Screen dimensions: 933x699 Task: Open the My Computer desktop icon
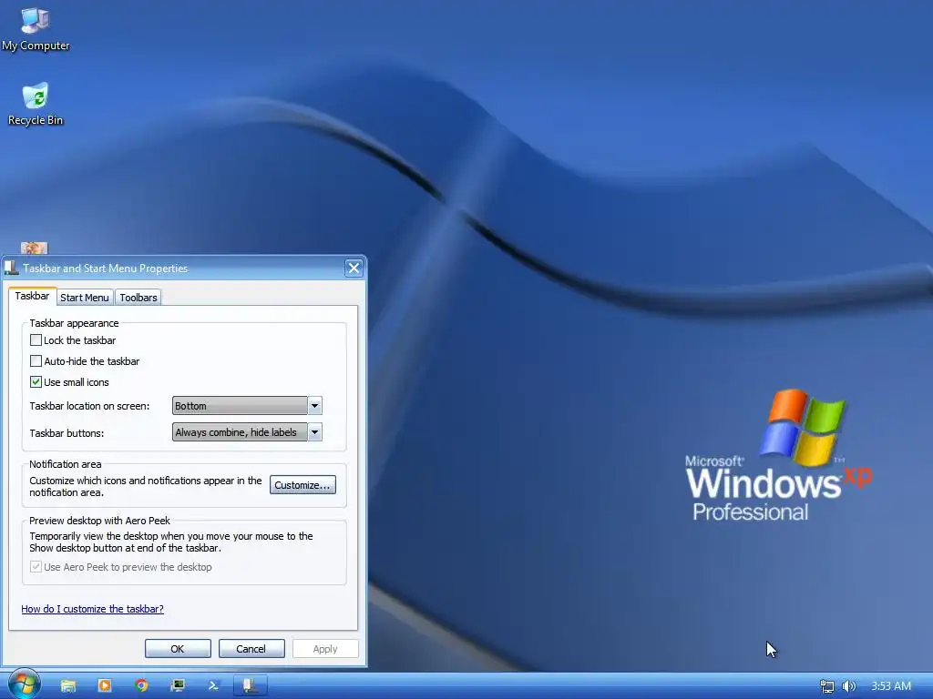(36, 28)
